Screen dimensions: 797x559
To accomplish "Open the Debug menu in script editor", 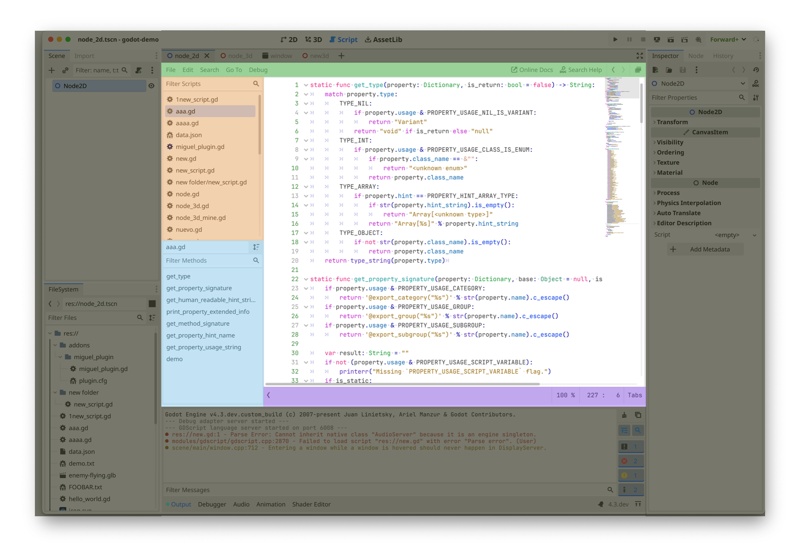I will pyautogui.click(x=258, y=70).
